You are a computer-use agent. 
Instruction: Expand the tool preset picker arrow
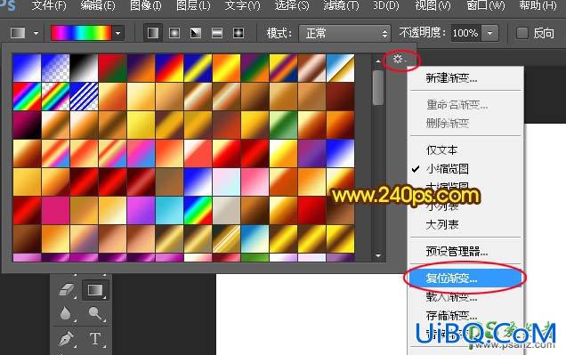(36, 33)
